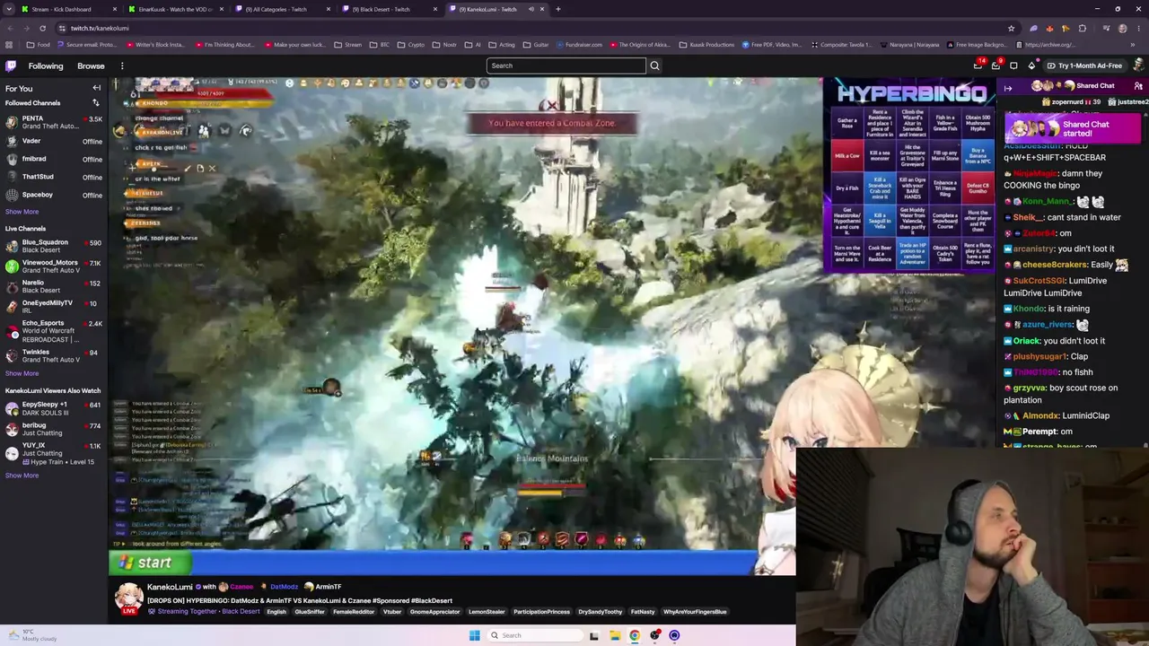This screenshot has width=1149, height=646.
Task: Focus the Twitch search field
Action: tap(566, 65)
